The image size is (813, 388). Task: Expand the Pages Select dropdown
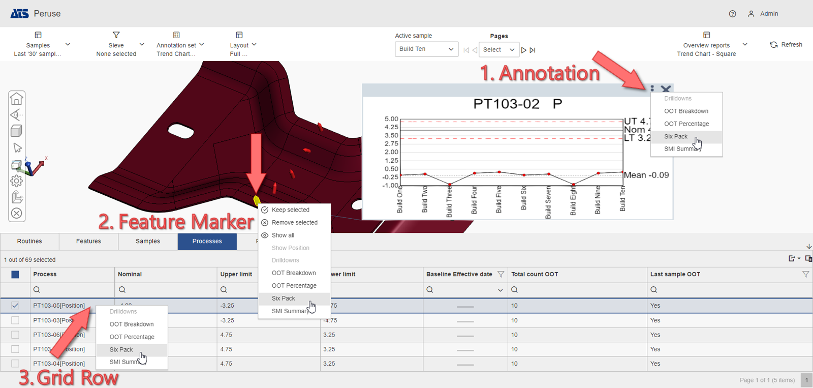tap(498, 50)
